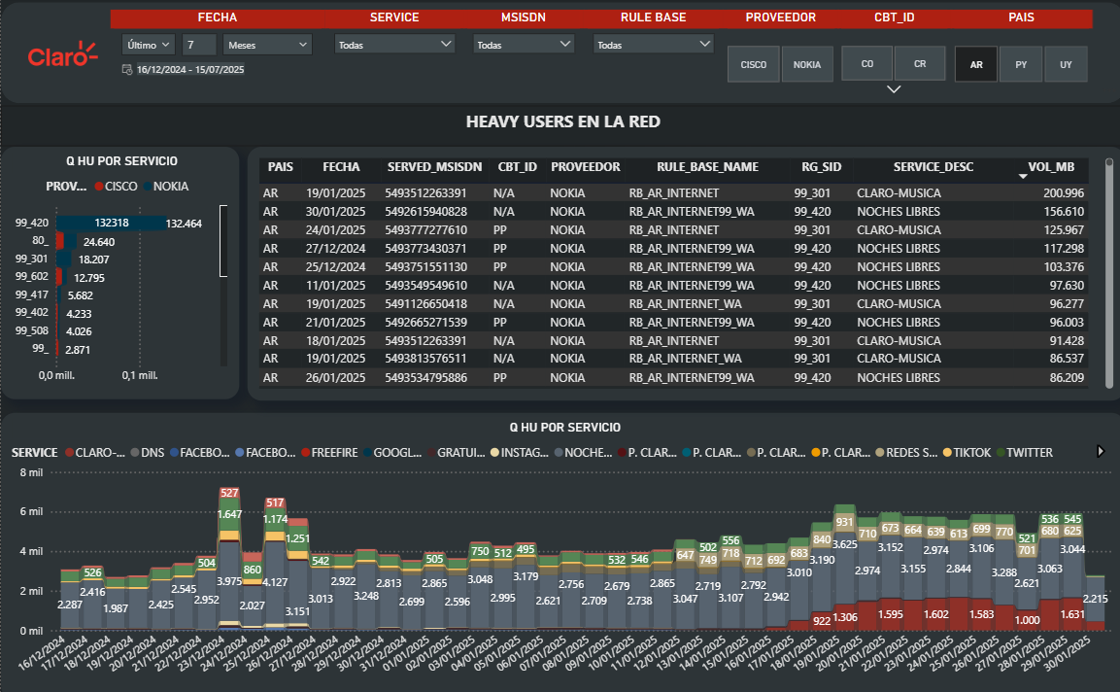
Task: Click the VOL_MB value 97.630
Action: (1067, 285)
